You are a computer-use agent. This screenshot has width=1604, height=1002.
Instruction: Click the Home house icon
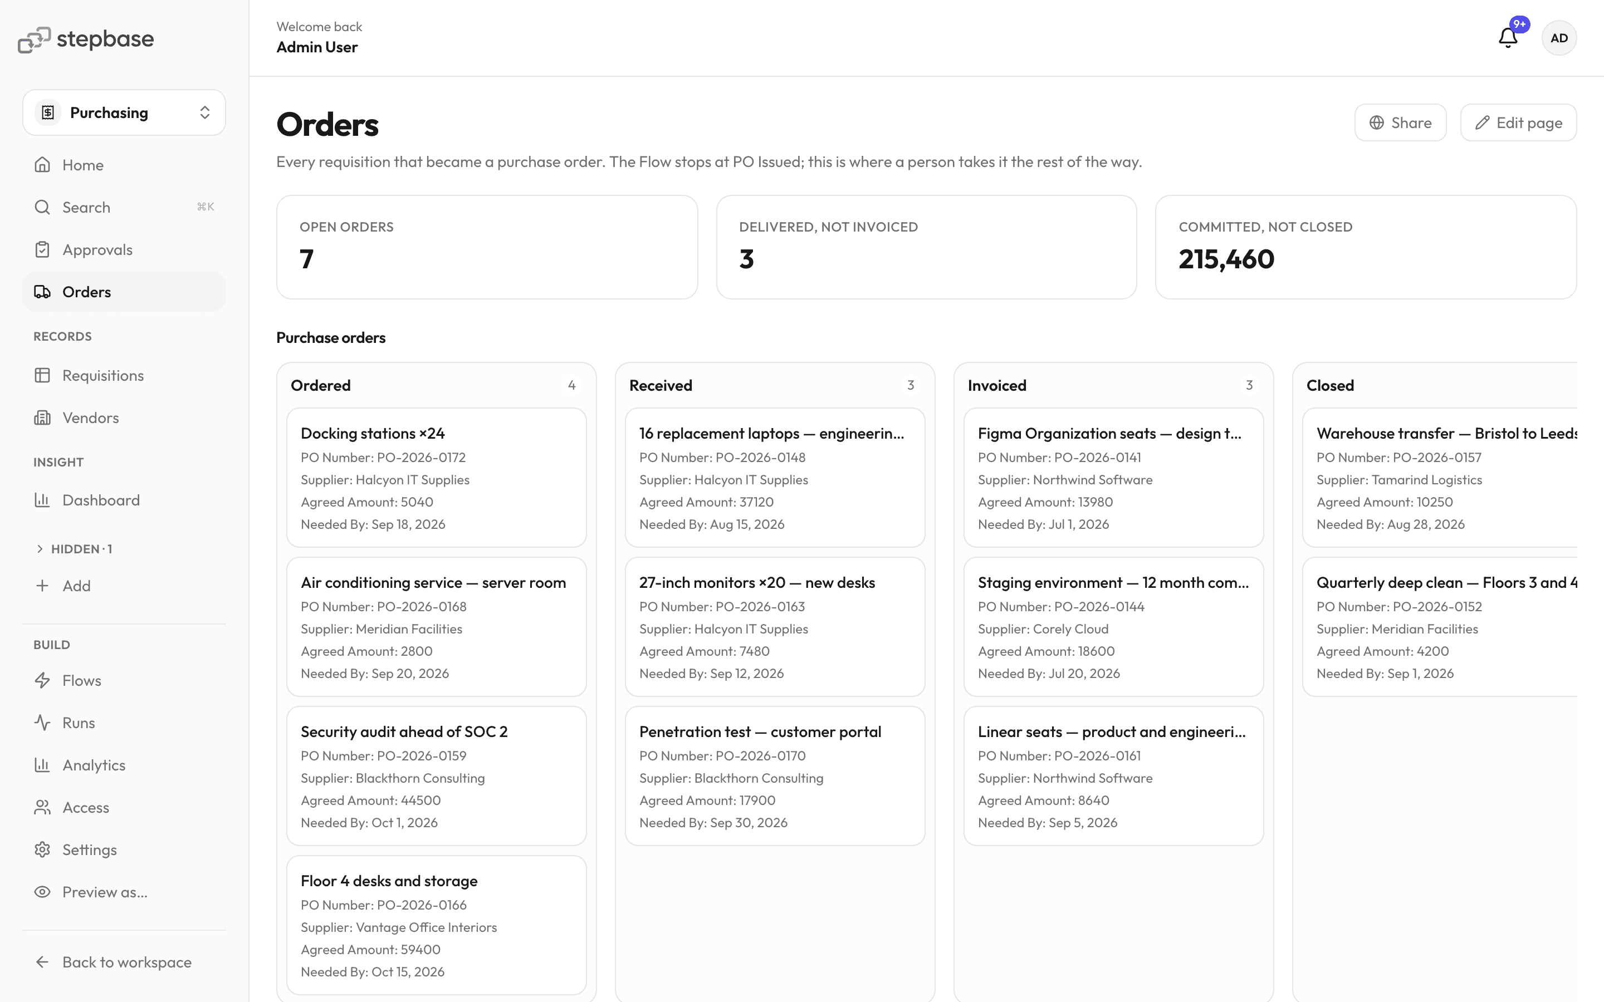coord(42,164)
